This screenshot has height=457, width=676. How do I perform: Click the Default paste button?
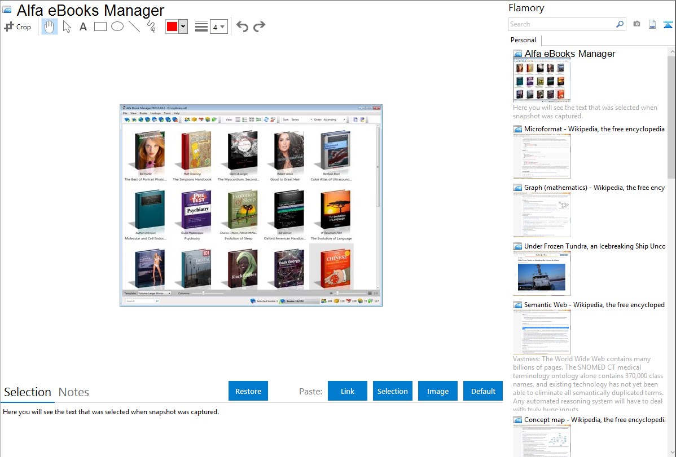(x=483, y=391)
